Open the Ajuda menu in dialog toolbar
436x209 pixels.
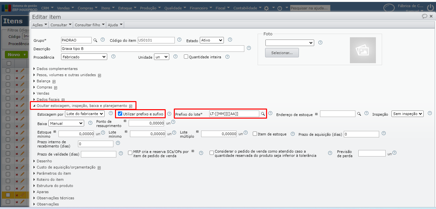tap(115, 25)
